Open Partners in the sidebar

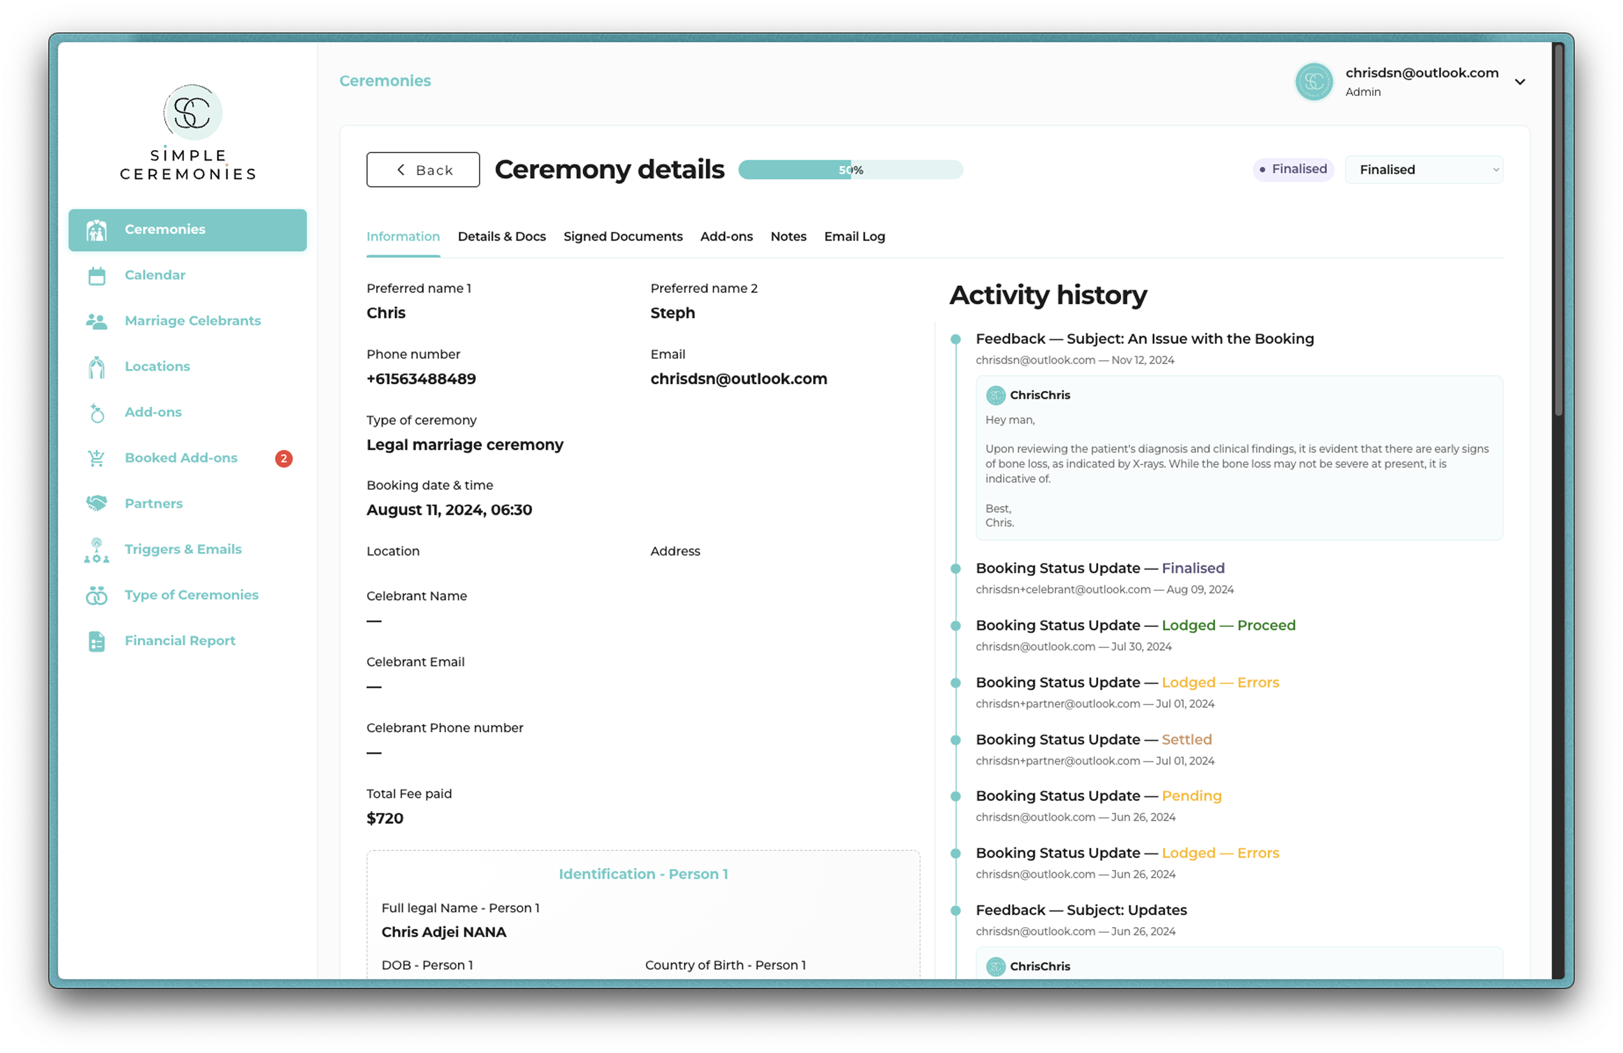188,504
